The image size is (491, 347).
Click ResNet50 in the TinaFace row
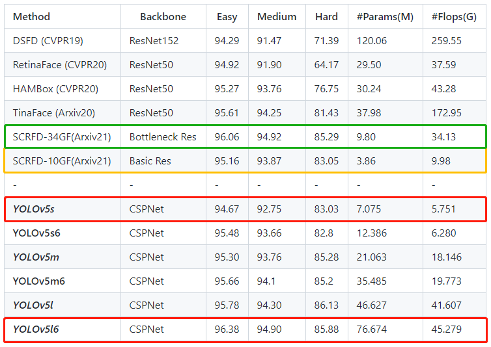pyautogui.click(x=151, y=113)
